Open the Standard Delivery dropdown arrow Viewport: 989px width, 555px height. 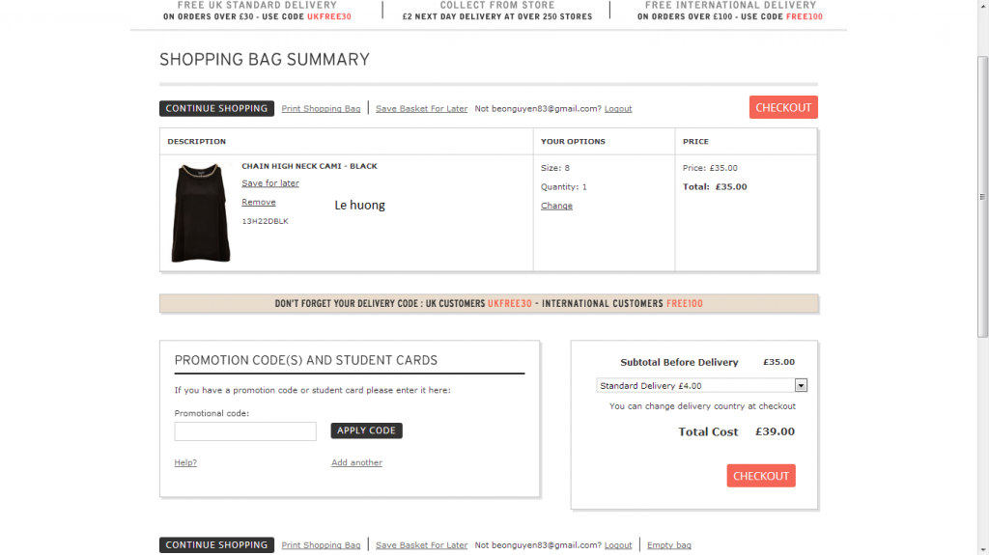(x=801, y=385)
